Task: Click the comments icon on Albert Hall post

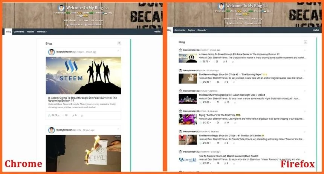Action: (225, 102)
